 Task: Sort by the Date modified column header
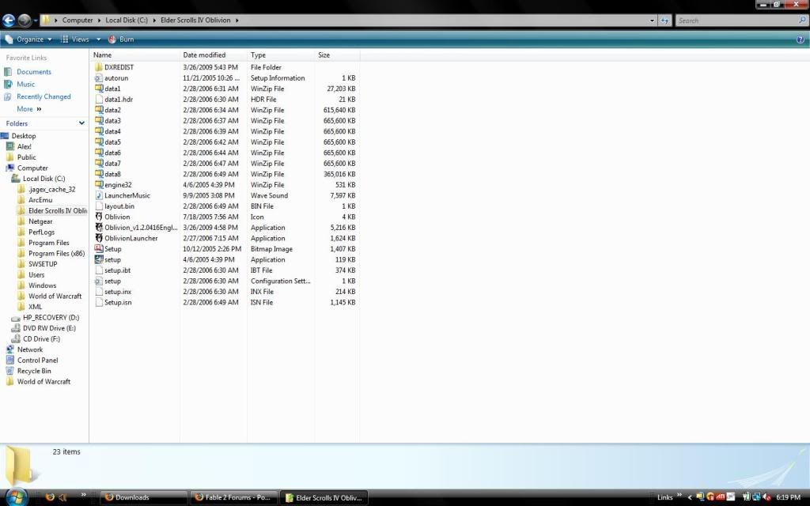tap(214, 55)
